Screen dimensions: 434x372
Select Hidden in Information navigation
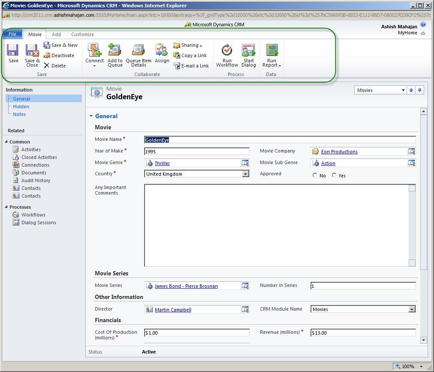coord(21,107)
